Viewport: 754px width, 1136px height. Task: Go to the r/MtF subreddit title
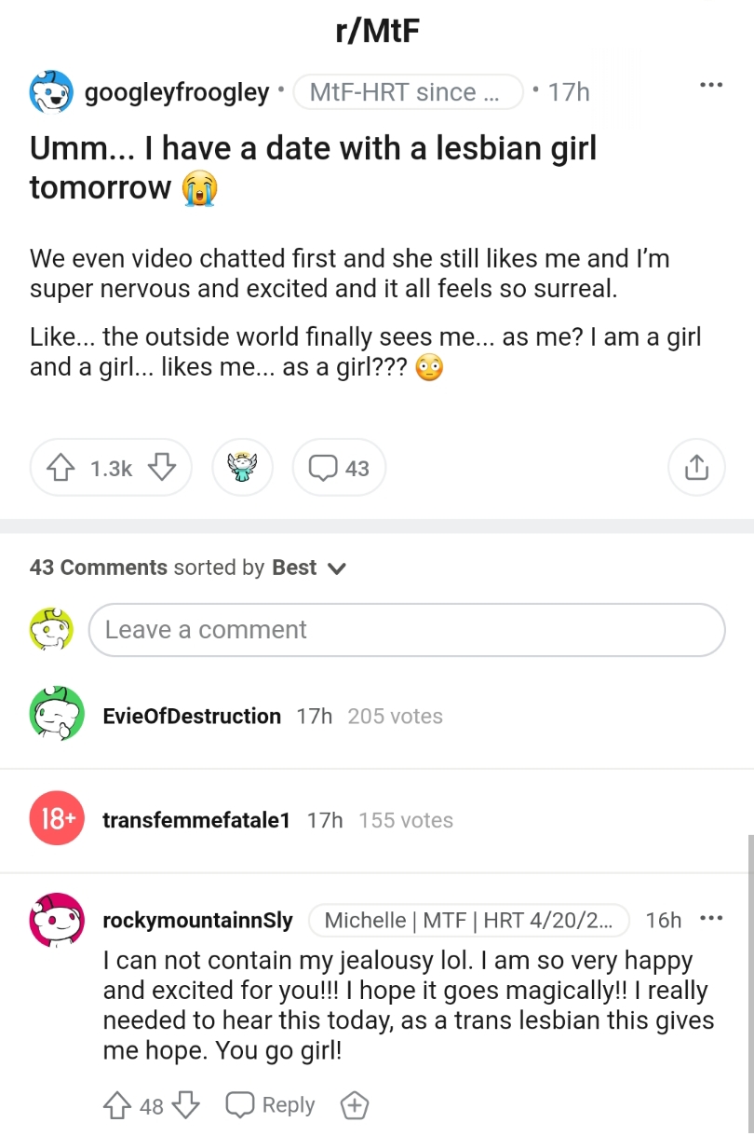[377, 32]
